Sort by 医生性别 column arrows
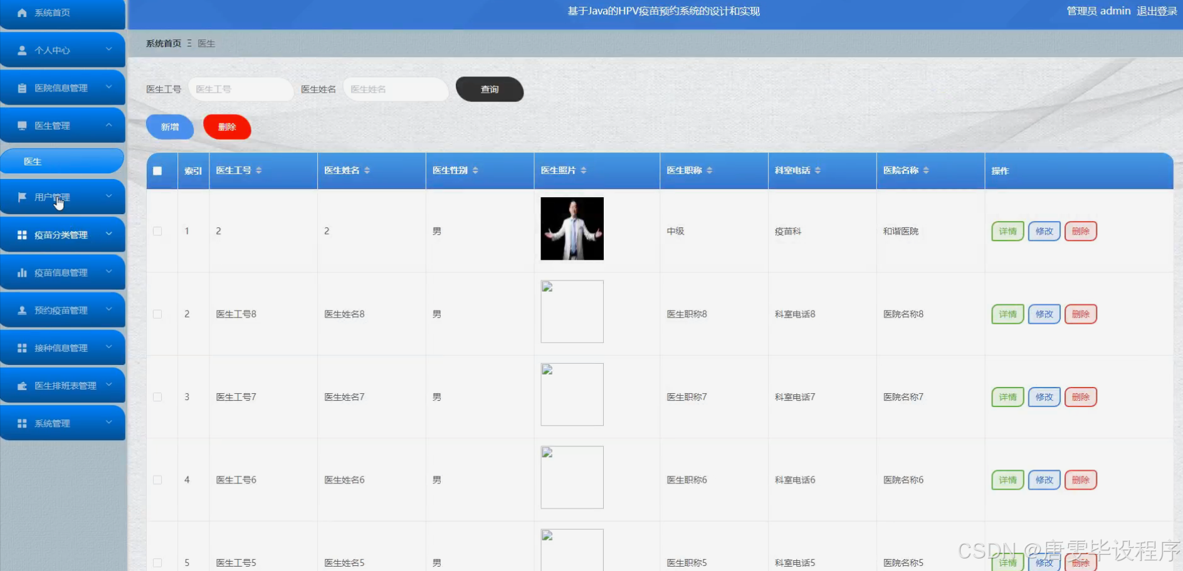The height and width of the screenshot is (571, 1183). [475, 170]
